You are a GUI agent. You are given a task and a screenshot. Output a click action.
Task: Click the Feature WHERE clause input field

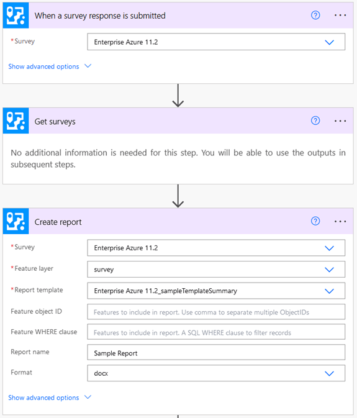tap(216, 332)
